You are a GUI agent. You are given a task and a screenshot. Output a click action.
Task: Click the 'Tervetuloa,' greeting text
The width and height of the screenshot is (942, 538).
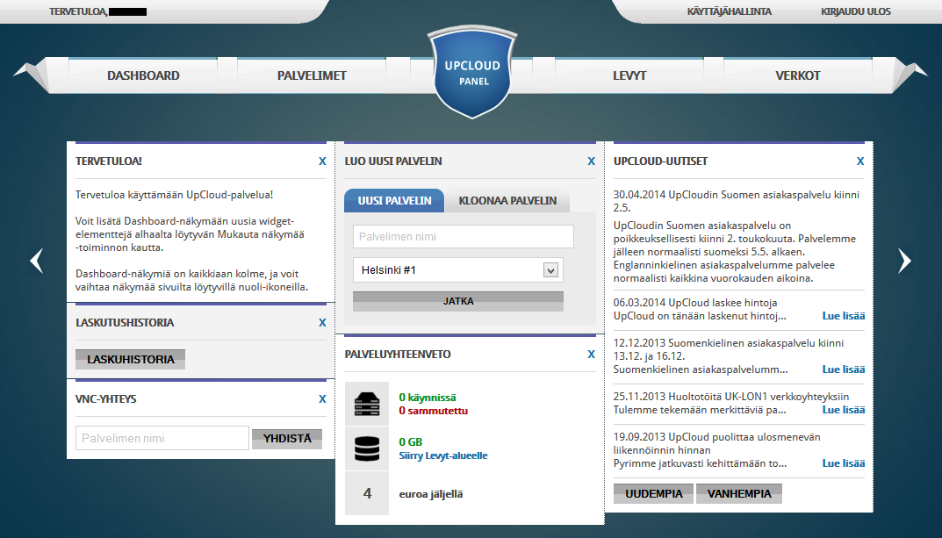click(79, 11)
